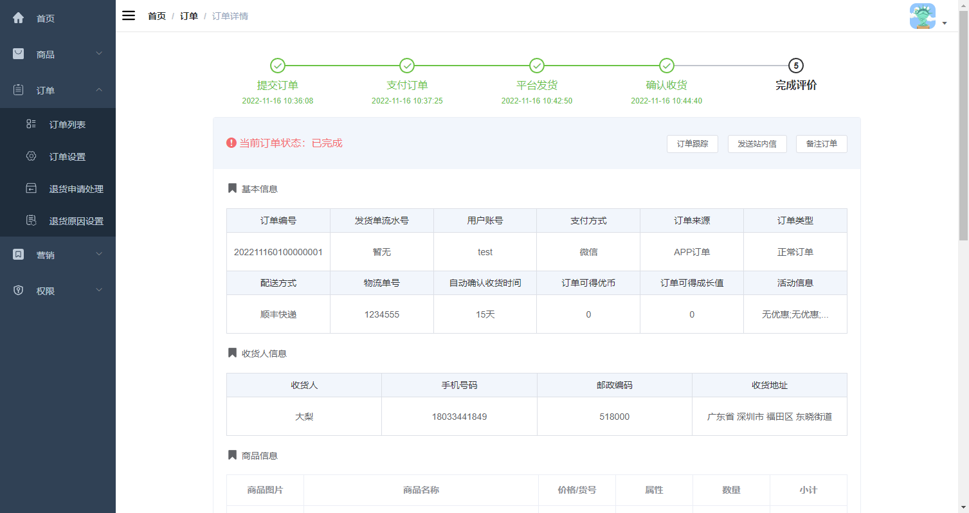Screen dimensions: 969x513
Task: Click the list icon beside 订单列表
Action: [x=31, y=124]
